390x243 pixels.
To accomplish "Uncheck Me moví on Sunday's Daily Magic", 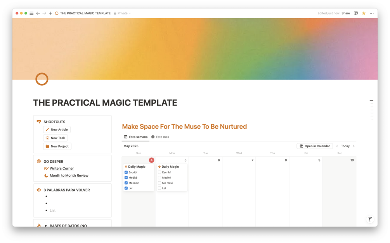I will [126, 183].
